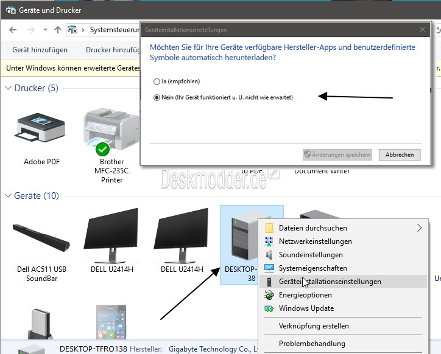Open Energieoptionen from the context menu
Viewport: 441px width, 354px height.
(x=343, y=295)
